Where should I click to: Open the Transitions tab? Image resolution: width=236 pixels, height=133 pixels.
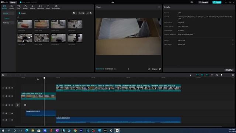(x=40, y=7)
